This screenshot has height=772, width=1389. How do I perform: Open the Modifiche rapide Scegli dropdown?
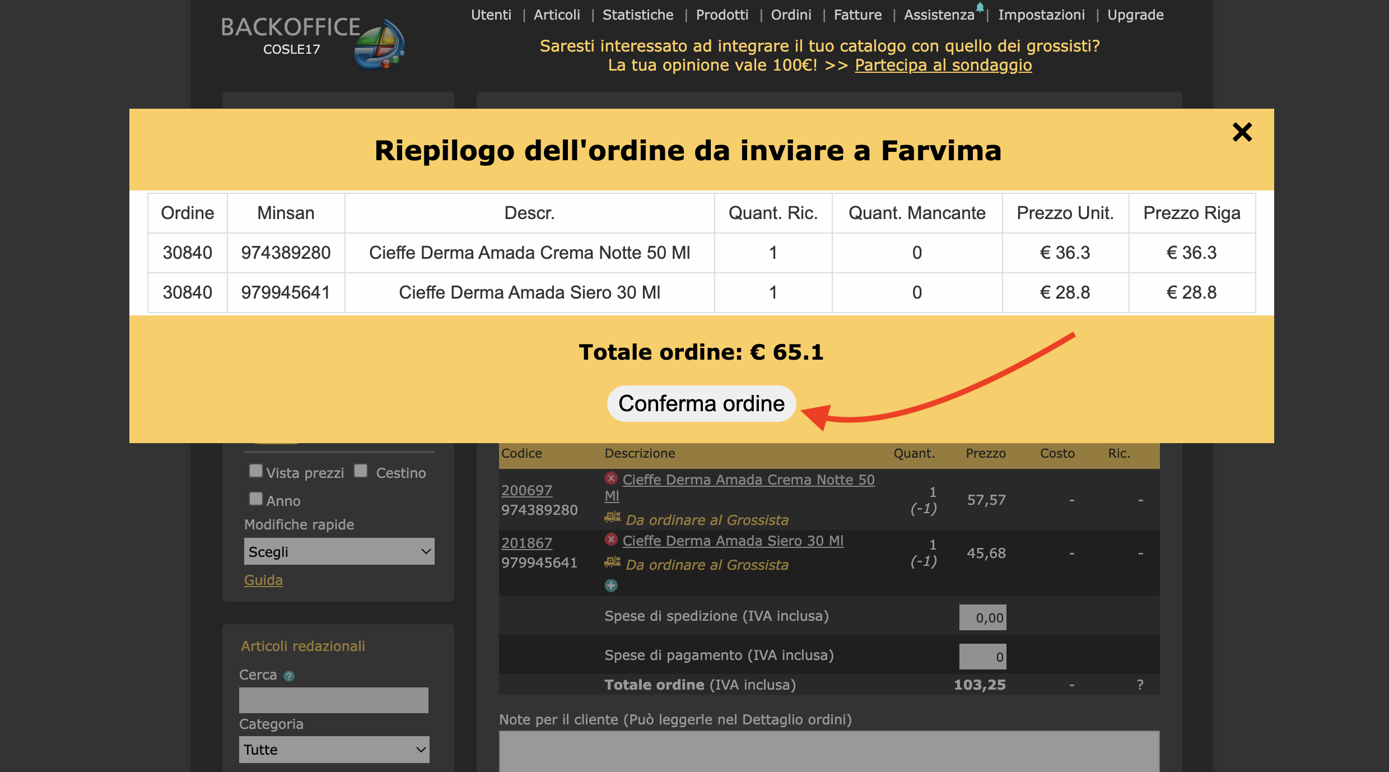pyautogui.click(x=339, y=552)
